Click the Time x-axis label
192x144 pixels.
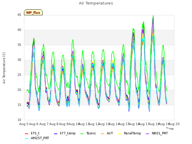point(170,129)
